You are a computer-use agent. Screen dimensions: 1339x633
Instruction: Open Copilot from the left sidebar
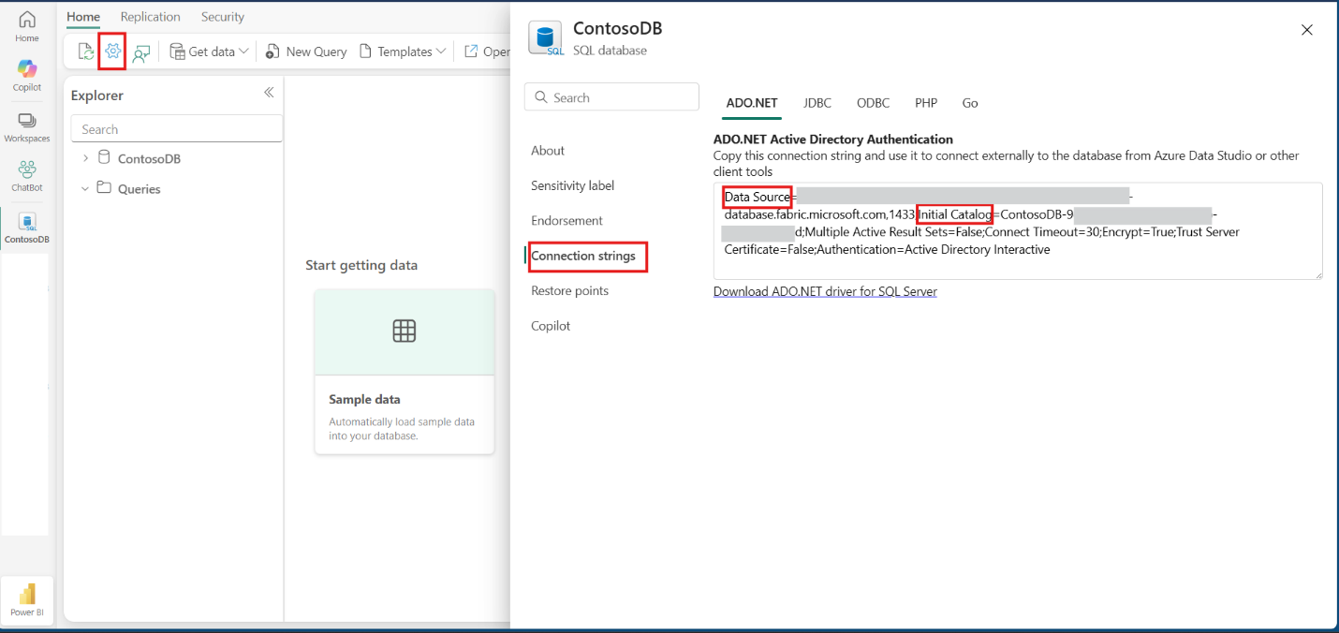pyautogui.click(x=27, y=75)
